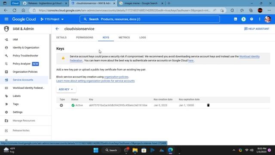The width and height of the screenshot is (275, 155).
Task: Open the Google Cloud navigation hamburger menu
Action: tap(6, 19)
